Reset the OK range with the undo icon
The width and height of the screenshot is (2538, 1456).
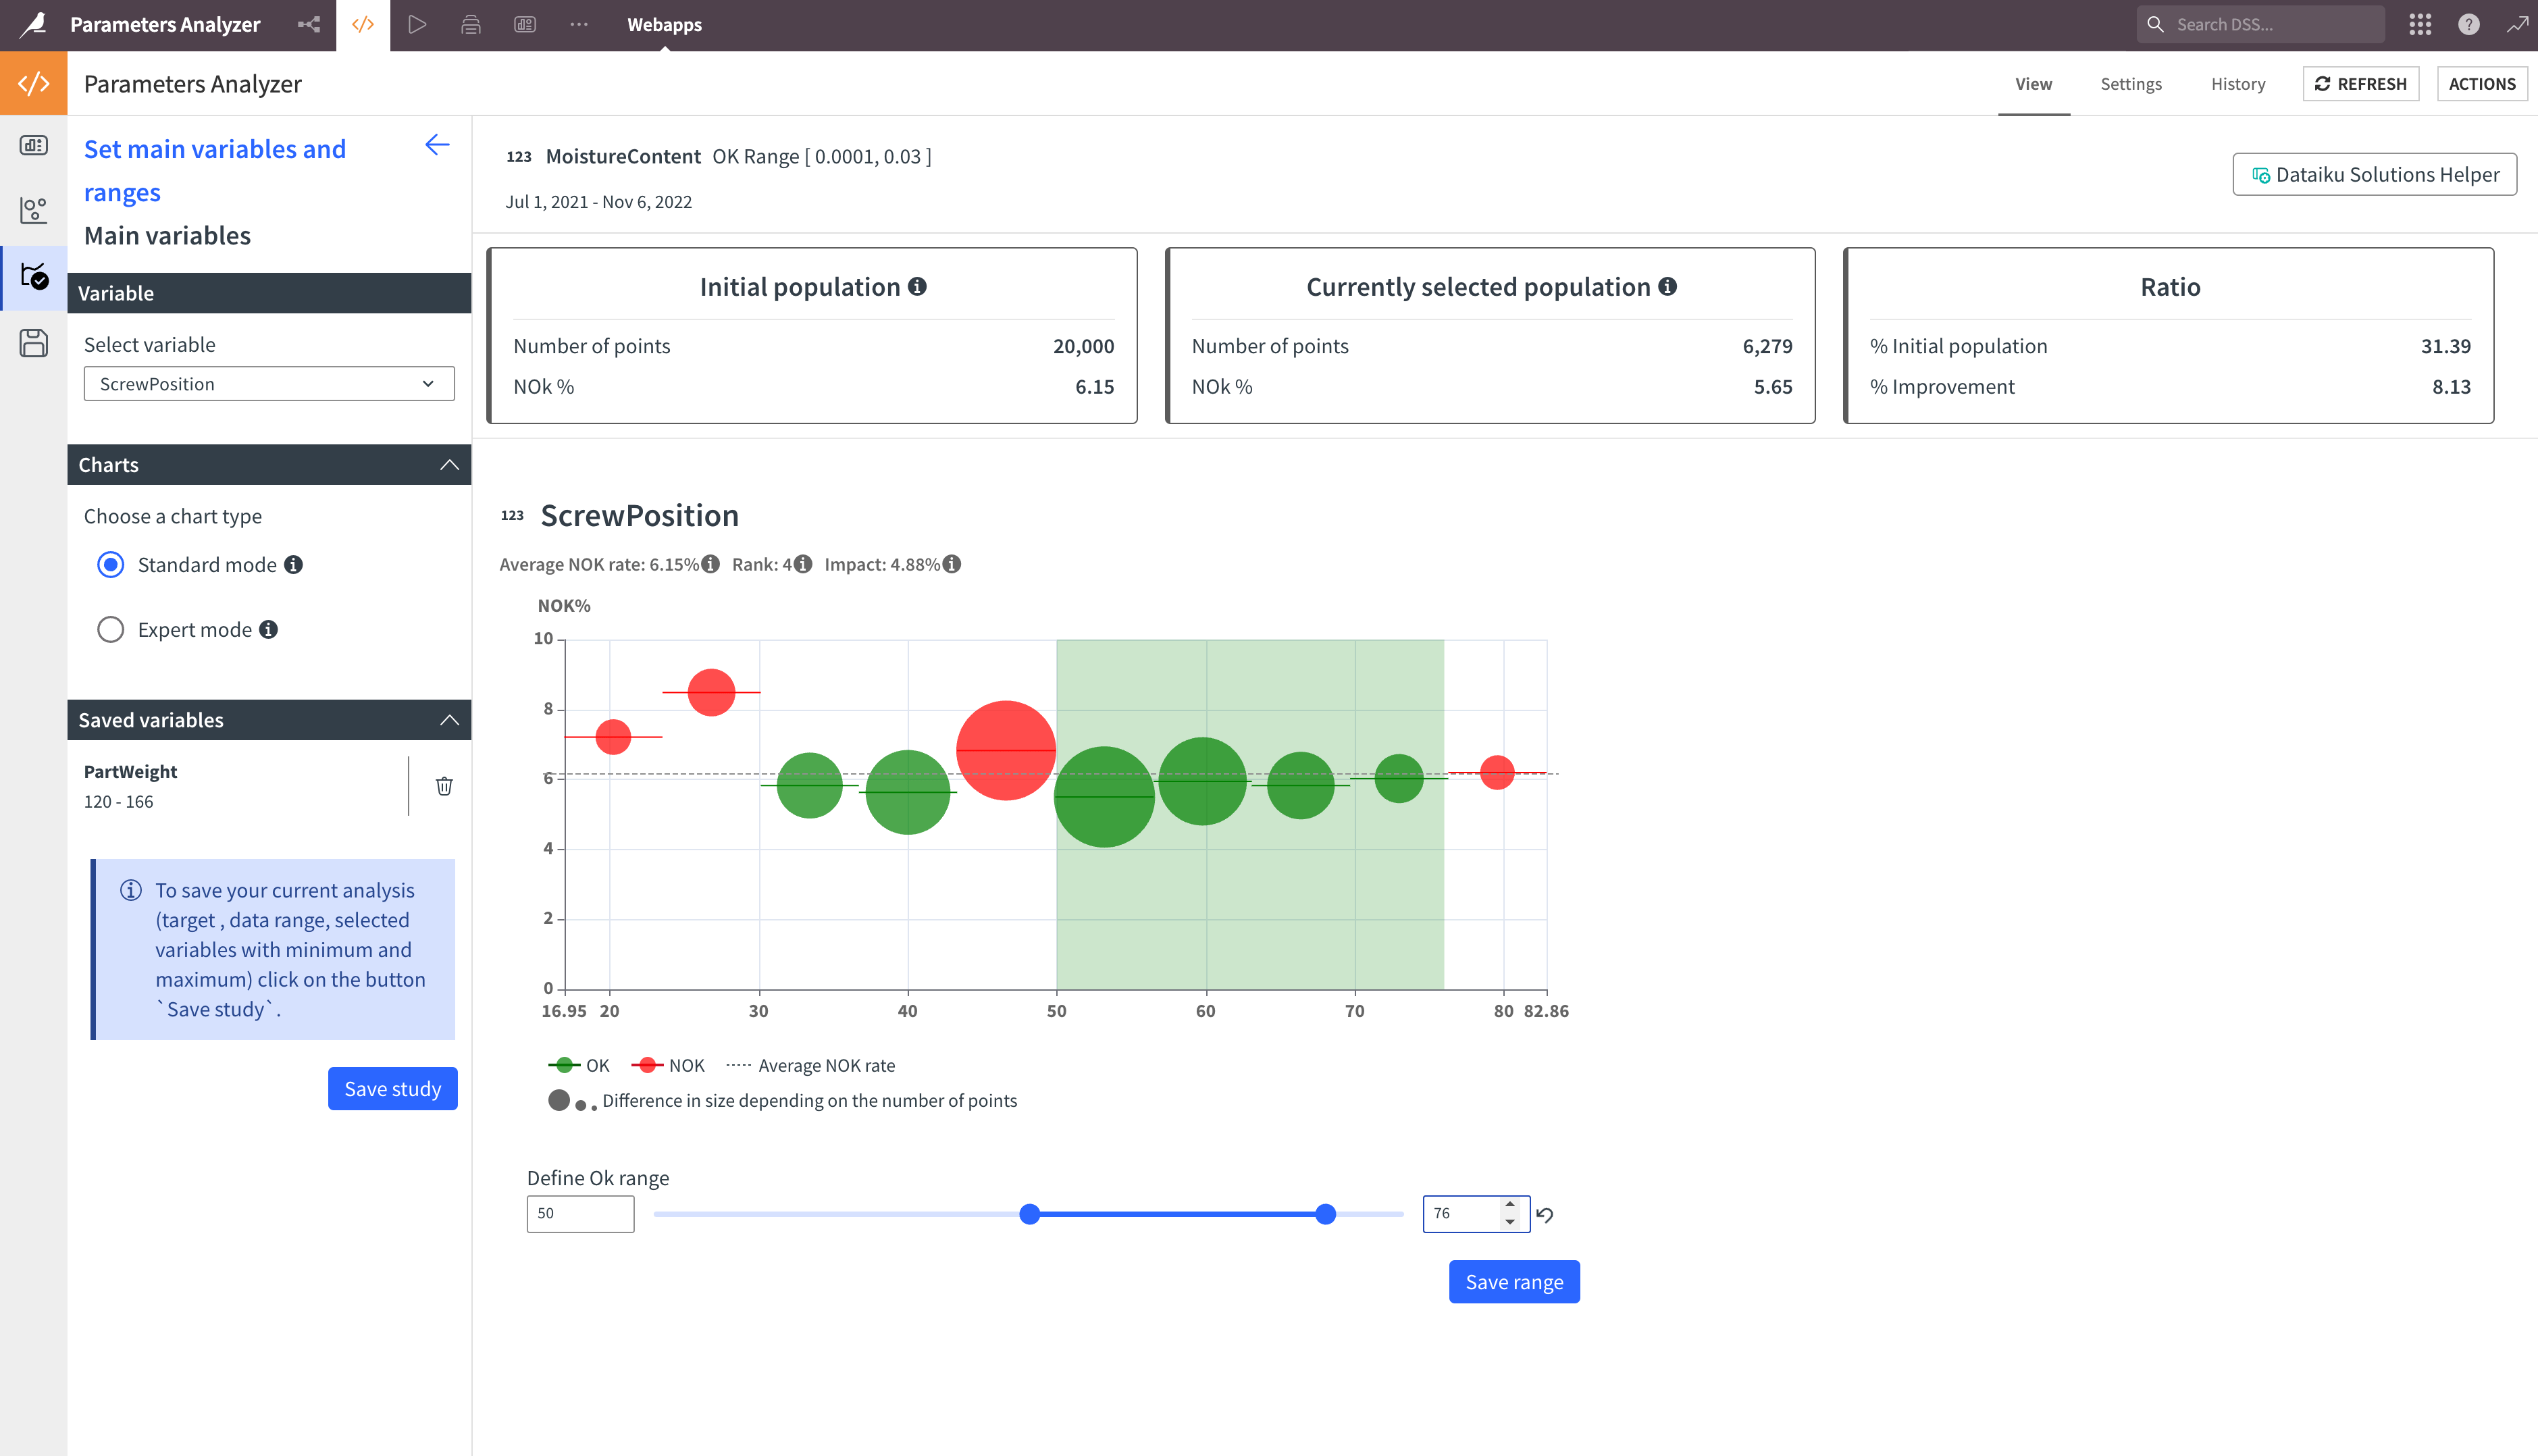point(1545,1215)
